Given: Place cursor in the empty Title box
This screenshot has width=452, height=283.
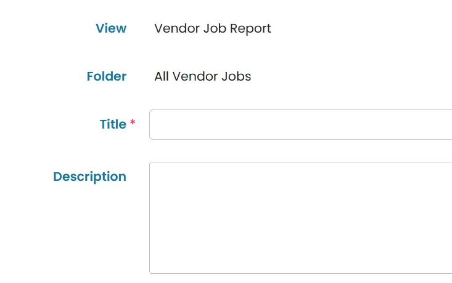Looking at the screenshot, I should click(x=301, y=124).
